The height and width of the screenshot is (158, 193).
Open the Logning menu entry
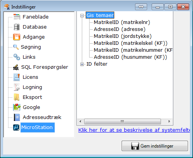point(32,87)
